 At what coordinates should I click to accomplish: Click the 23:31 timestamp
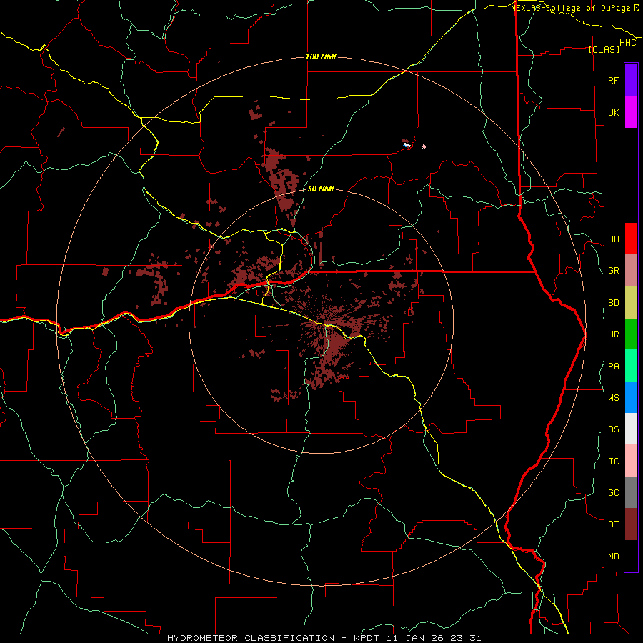click(467, 638)
